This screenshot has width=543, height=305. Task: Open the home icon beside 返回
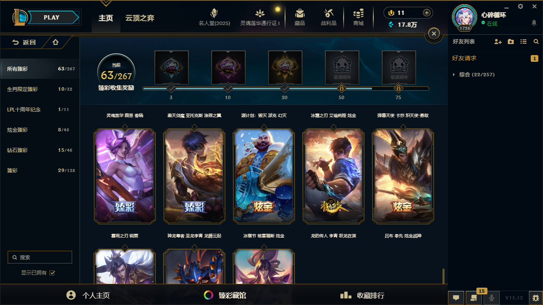[x=55, y=42]
